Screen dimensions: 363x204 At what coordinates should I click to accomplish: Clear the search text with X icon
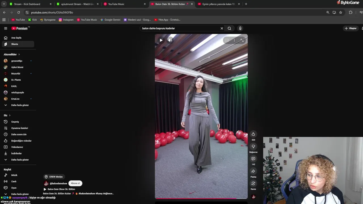pyautogui.click(x=222, y=28)
